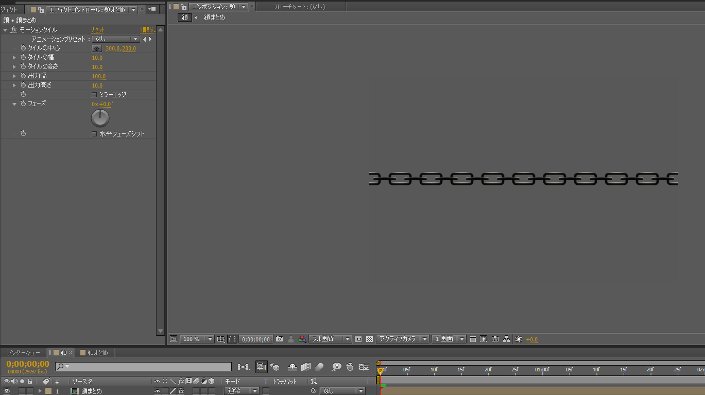Collapse the モーションタイル effect group
The height and width of the screenshot is (395, 705).
[x=5, y=30]
